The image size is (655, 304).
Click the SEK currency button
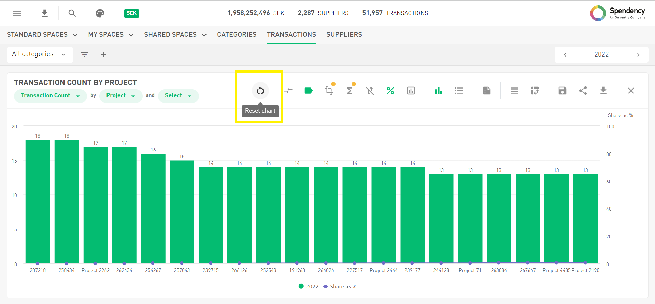(131, 13)
